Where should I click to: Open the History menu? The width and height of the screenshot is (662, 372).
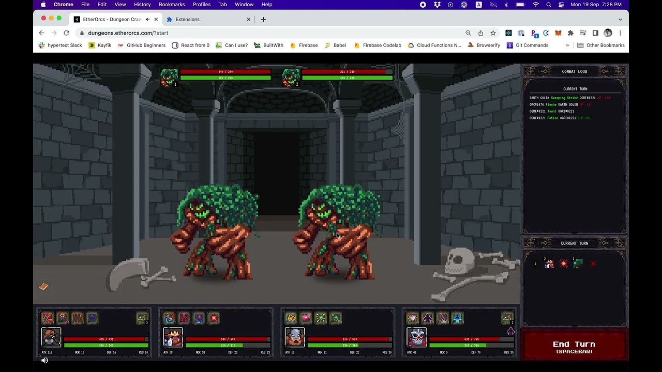142,5
